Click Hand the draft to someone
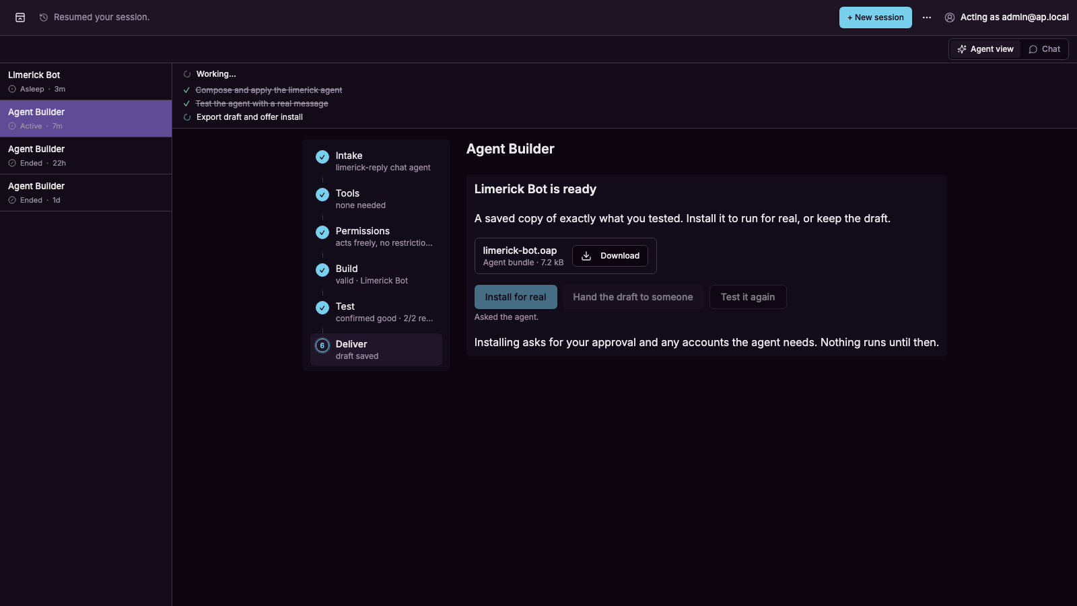This screenshot has width=1077, height=606. [x=633, y=297]
